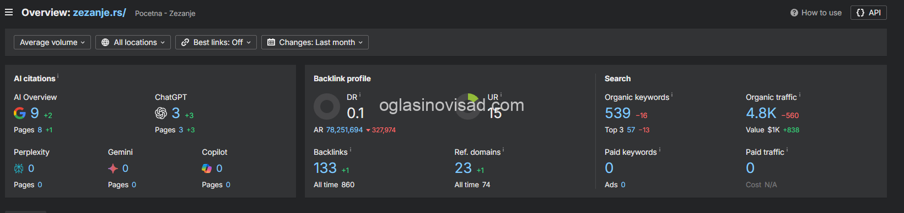
Task: Click the Paid keywords info icon
Action: (x=660, y=150)
